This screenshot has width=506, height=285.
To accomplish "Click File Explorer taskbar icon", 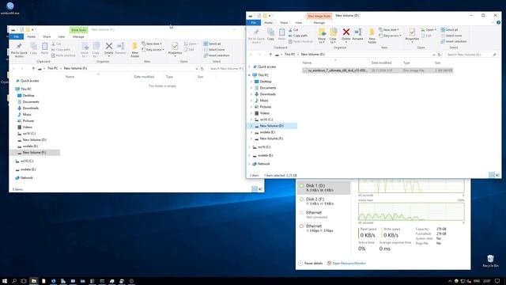I will pos(33,281).
